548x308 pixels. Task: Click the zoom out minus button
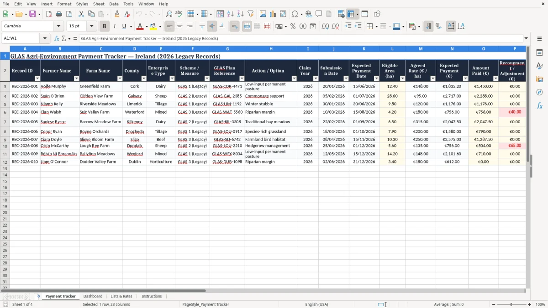click(x=493, y=304)
